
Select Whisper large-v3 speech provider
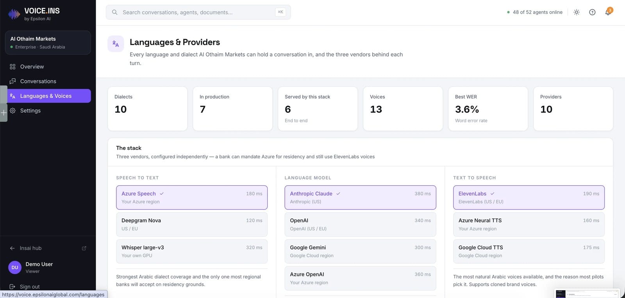pos(192,251)
